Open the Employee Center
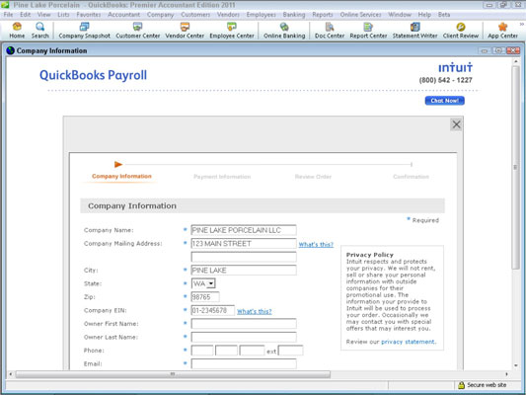This screenshot has width=526, height=395. pyautogui.click(x=232, y=31)
